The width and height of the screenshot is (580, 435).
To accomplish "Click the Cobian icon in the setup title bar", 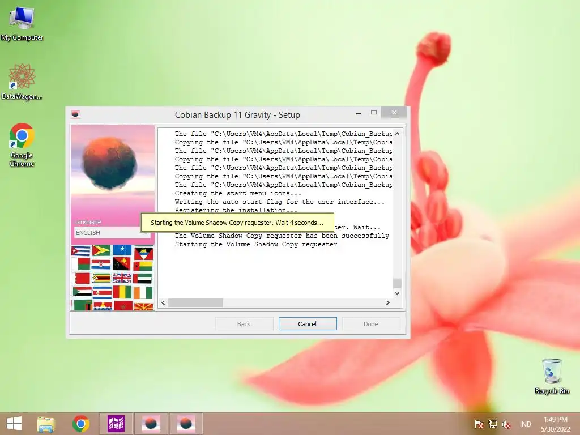I will tap(75, 114).
